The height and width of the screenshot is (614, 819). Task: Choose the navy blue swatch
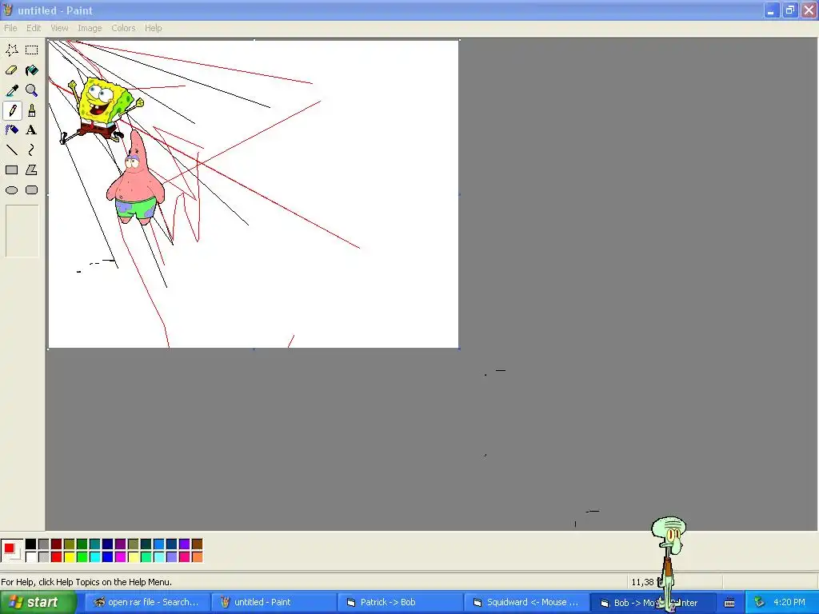108,544
